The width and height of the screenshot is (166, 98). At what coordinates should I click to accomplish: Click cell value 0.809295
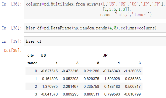click(70, 94)
